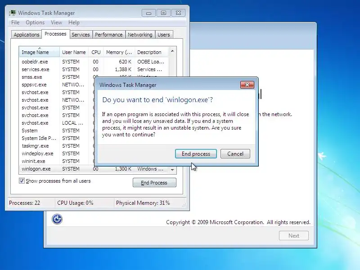Click the Task Manager resize grip corner
The height and width of the screenshot is (270, 360).
click(x=184, y=205)
